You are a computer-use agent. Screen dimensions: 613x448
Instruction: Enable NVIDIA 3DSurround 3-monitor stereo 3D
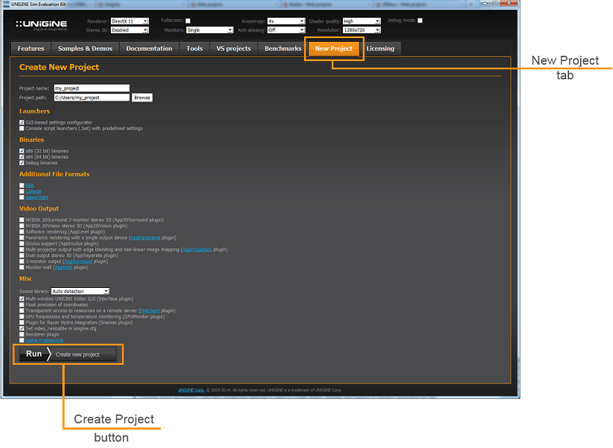[22, 220]
